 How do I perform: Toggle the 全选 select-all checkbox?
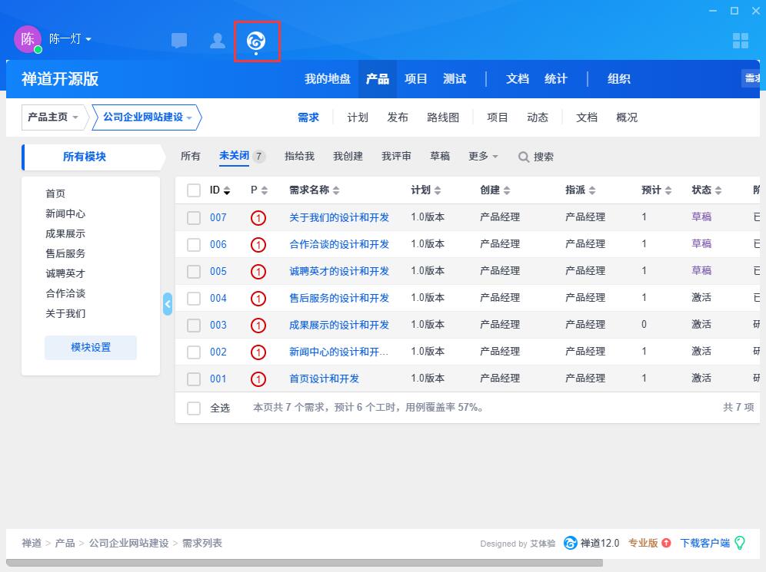click(x=194, y=408)
